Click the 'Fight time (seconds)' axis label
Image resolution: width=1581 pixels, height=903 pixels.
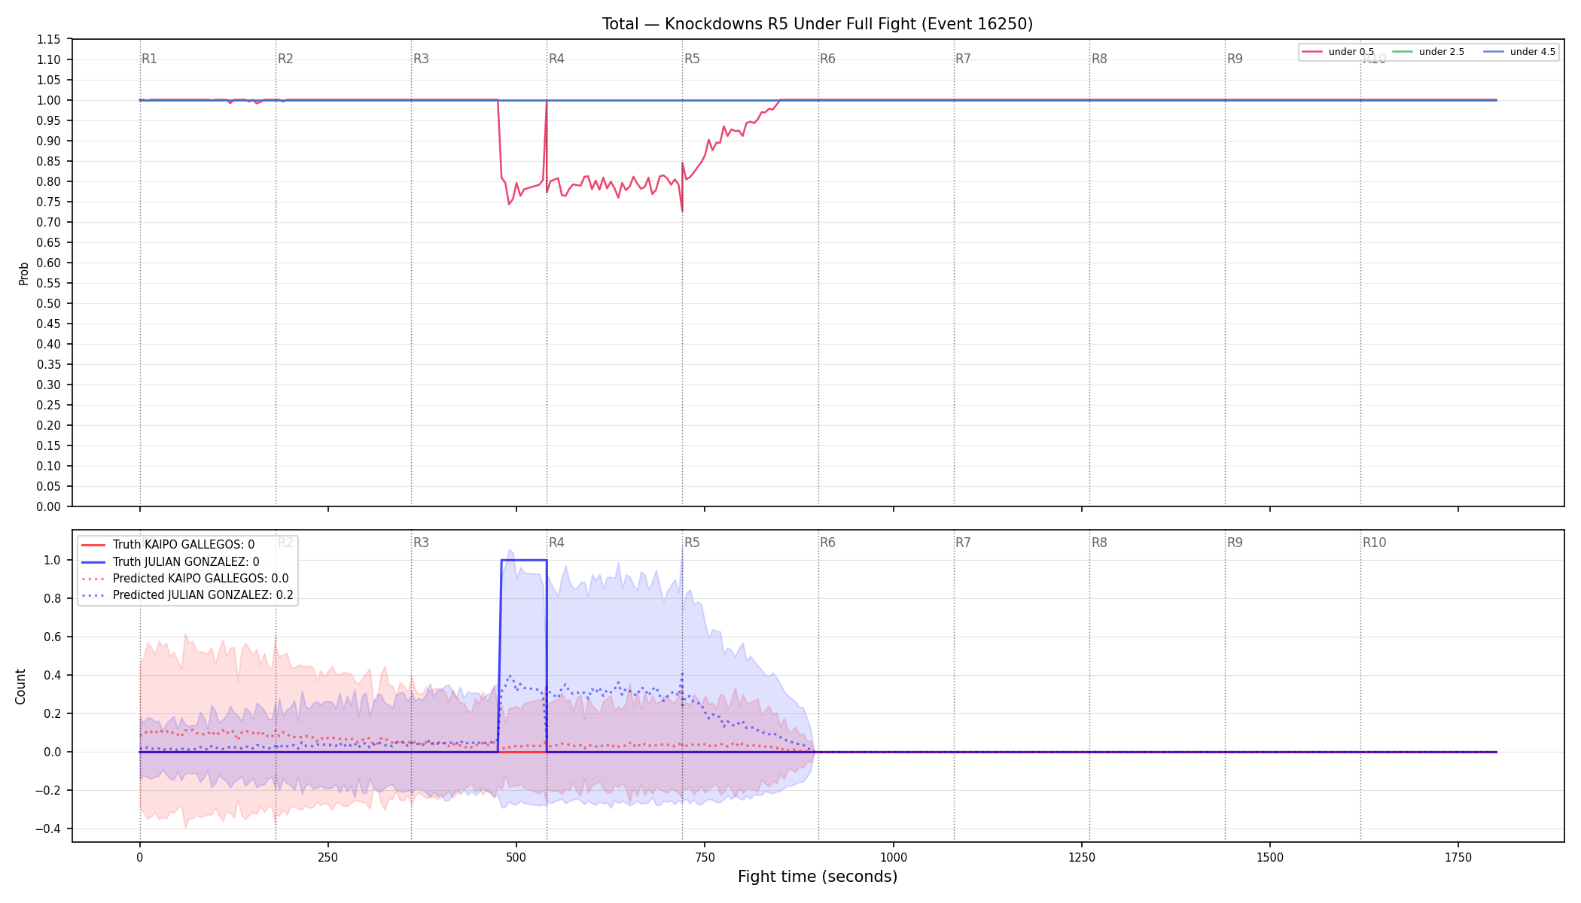click(x=818, y=877)
